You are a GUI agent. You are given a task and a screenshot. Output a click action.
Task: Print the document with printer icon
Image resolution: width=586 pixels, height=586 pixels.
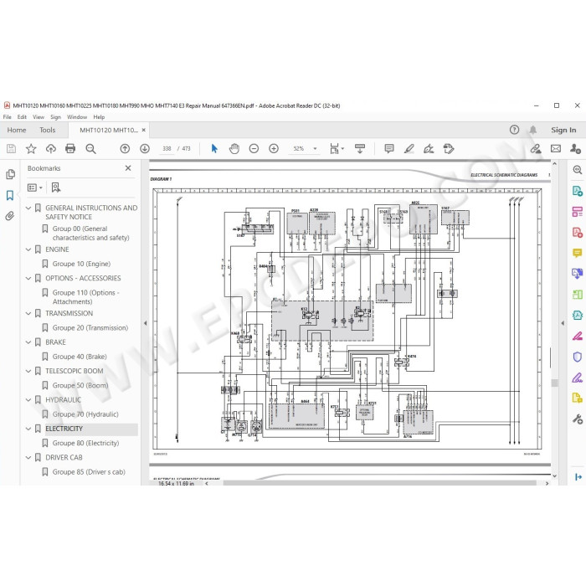(70, 149)
